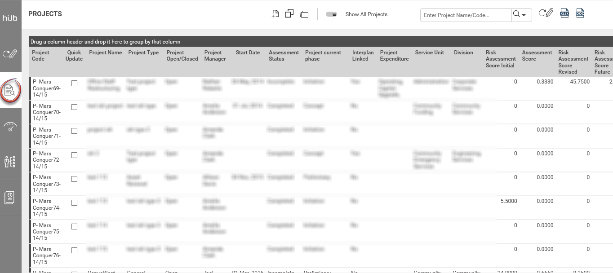
Task: Click the 45.7500 revised risk score value
Action: pyautogui.click(x=579, y=82)
